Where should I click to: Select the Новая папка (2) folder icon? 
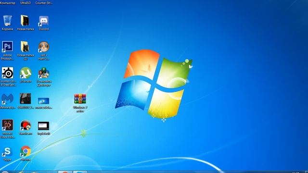tap(25, 47)
